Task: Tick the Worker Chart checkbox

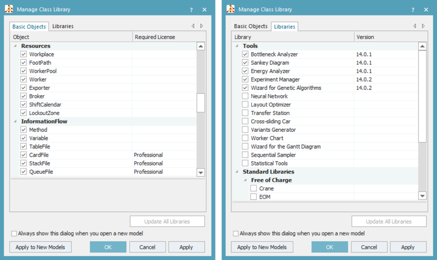Action: [x=245, y=138]
